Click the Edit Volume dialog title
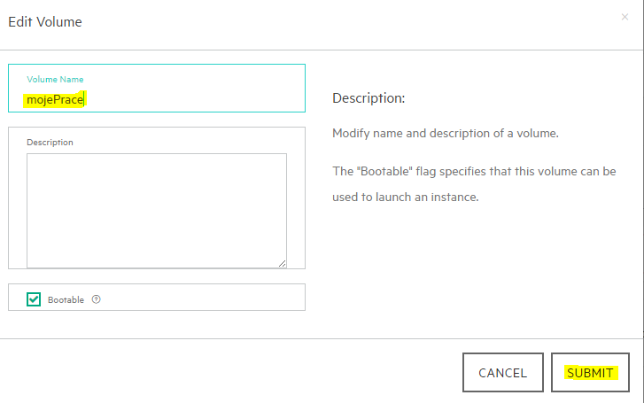Screen dimensions: 644x403 pyautogui.click(x=45, y=22)
